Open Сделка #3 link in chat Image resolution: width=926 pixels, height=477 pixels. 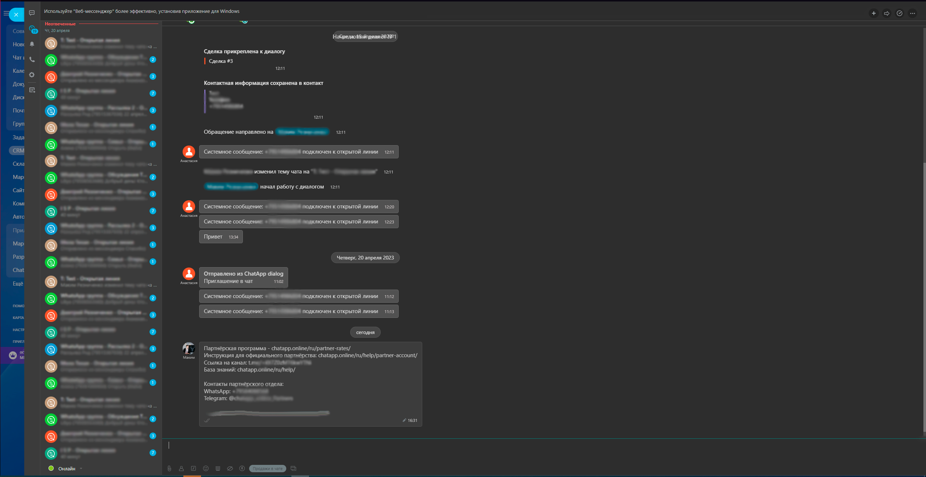(221, 61)
